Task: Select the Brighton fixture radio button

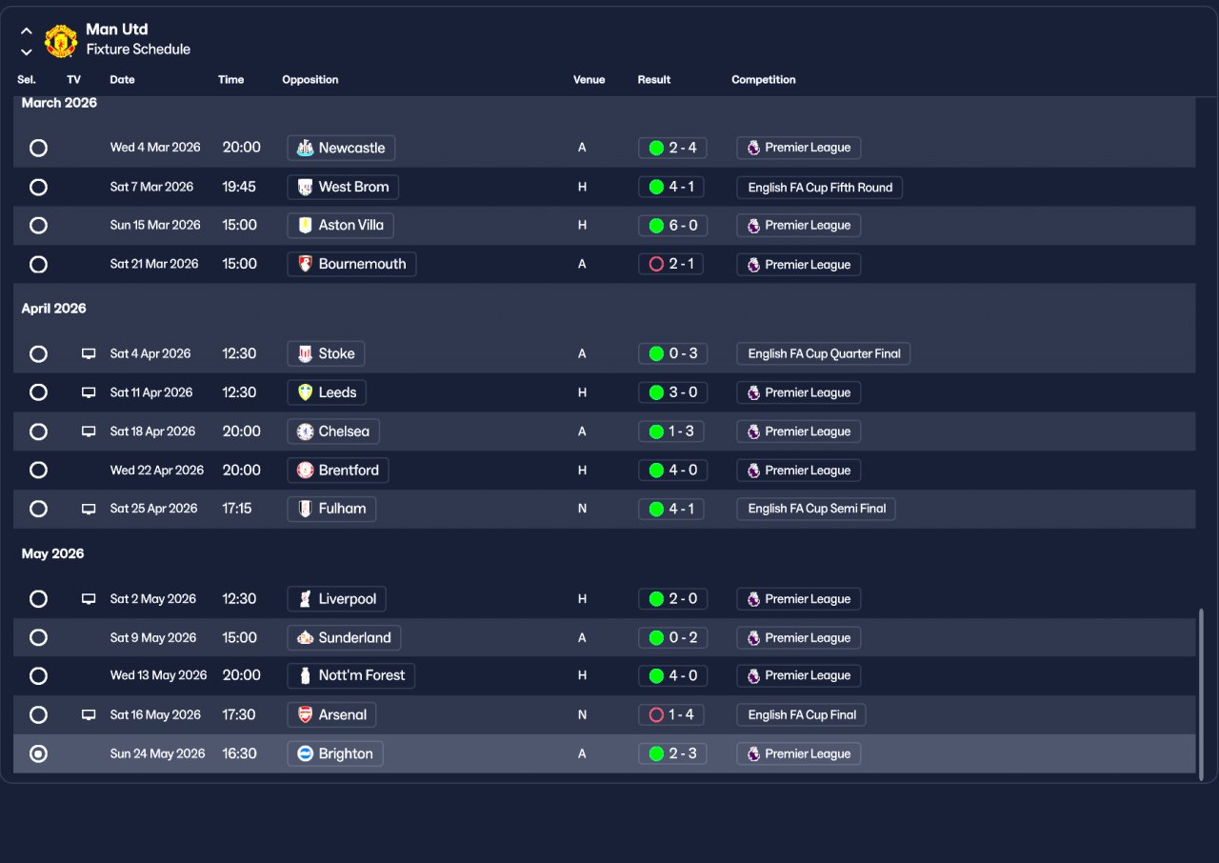Action: [x=38, y=753]
